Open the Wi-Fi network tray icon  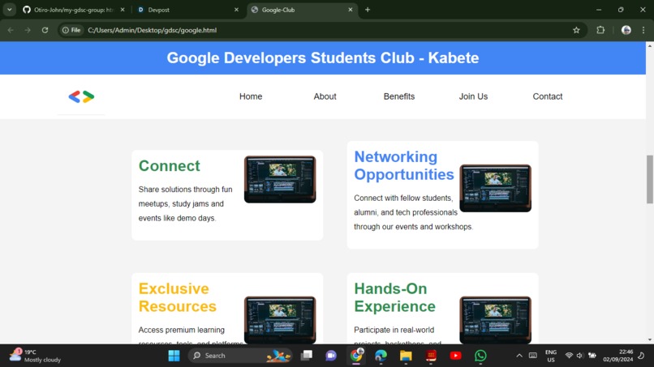pyautogui.click(x=569, y=356)
